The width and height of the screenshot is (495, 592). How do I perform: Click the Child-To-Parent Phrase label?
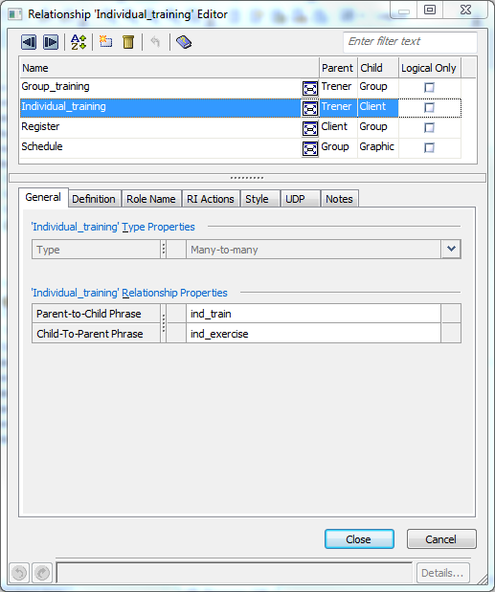click(x=90, y=334)
